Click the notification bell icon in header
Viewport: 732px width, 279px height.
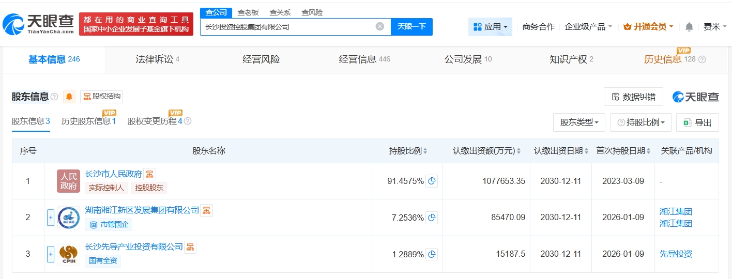point(689,27)
